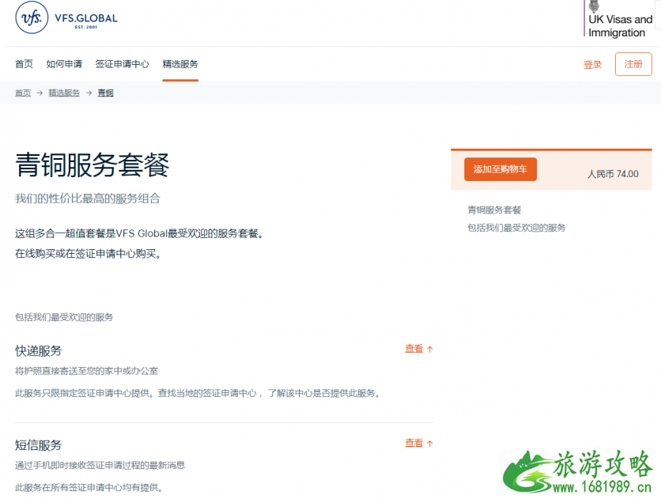Click the 青铜 breadcrumb text
Viewport: 661px width, 499px height.
105,93
